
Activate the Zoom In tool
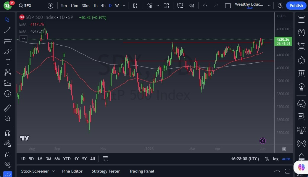pos(7,118)
